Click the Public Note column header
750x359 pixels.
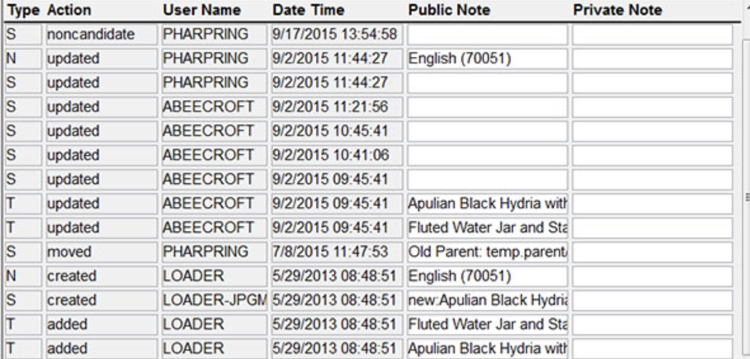point(449,10)
